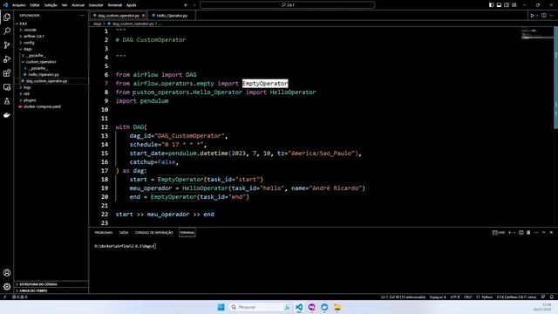Create a new terminal with plus icon
This screenshot has width=558, height=314.
tap(509, 233)
